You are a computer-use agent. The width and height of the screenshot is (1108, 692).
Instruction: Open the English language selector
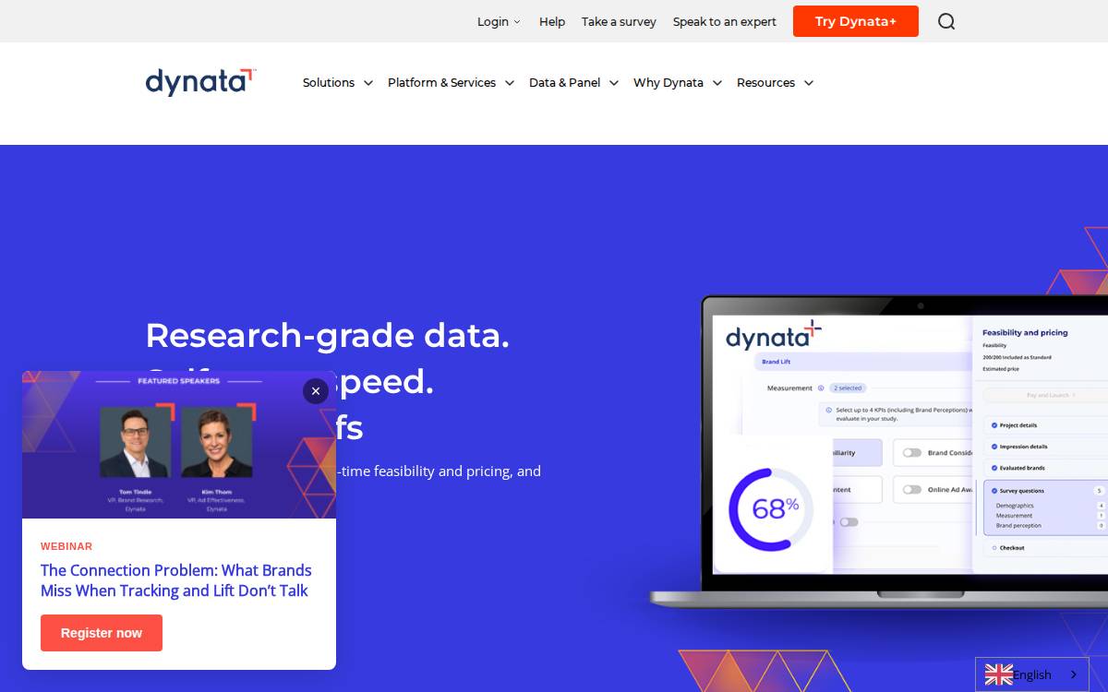pyautogui.click(x=1032, y=674)
